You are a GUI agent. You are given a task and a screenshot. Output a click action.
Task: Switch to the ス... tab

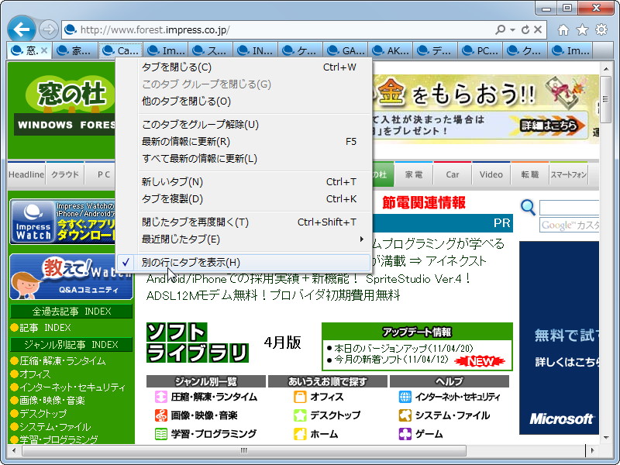point(211,50)
